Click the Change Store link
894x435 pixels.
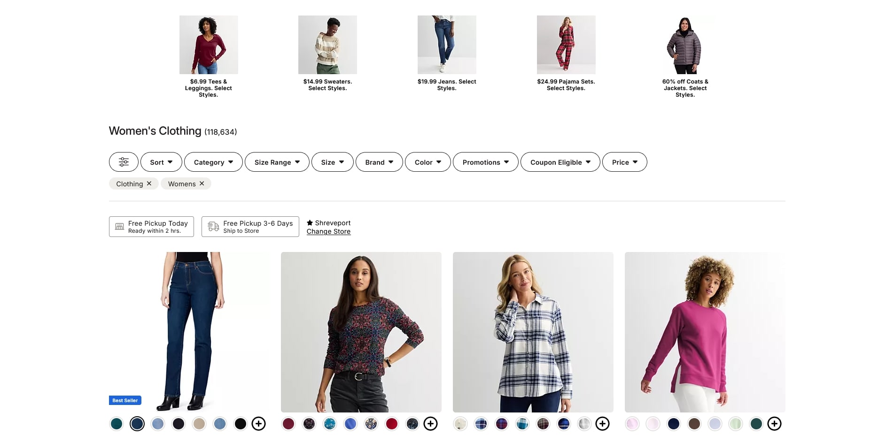[x=328, y=231]
